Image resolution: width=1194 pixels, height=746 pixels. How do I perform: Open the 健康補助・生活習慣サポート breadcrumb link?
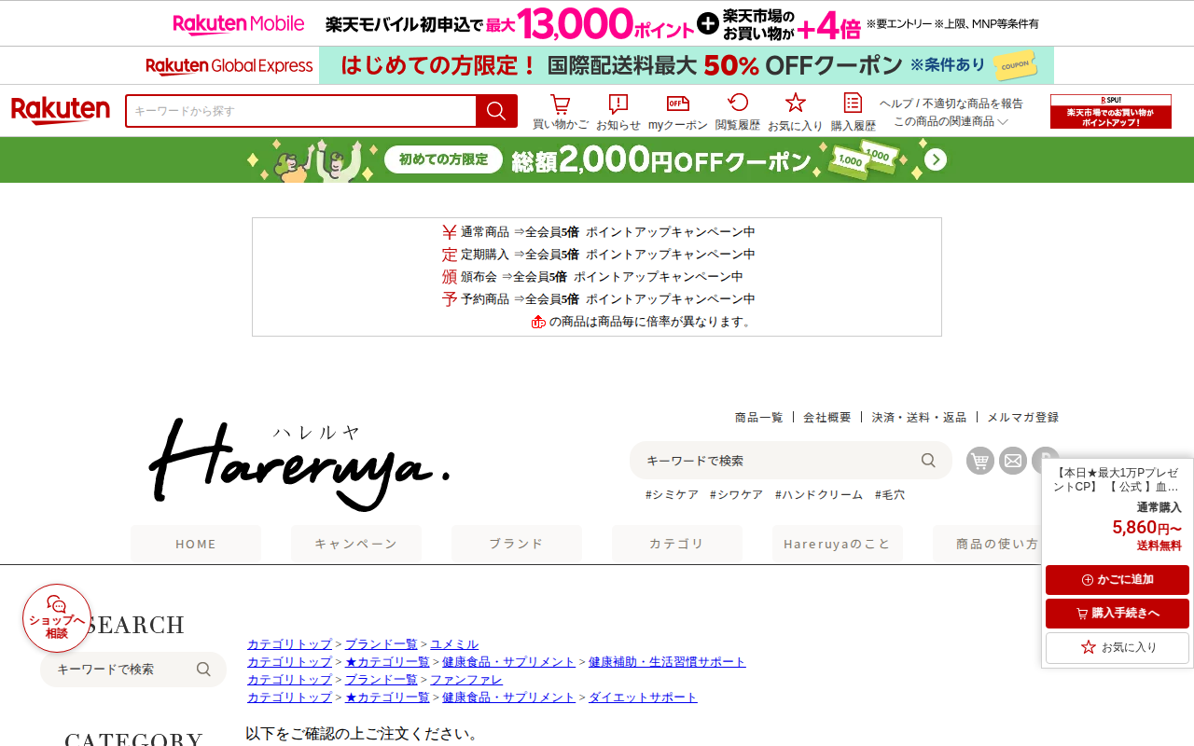pos(667,662)
